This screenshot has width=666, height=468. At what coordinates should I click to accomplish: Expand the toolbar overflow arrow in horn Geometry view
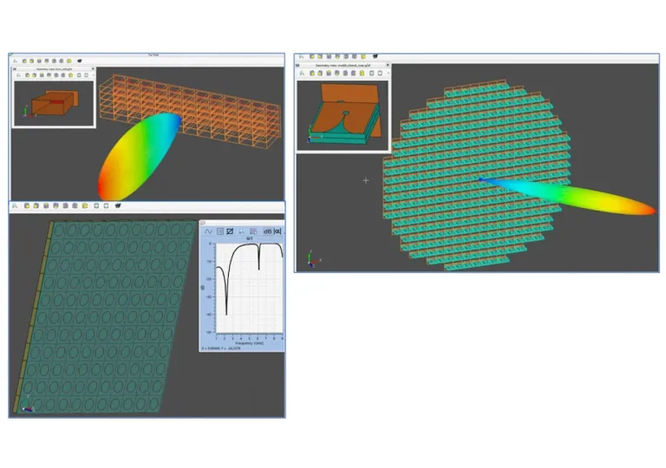point(94,75)
